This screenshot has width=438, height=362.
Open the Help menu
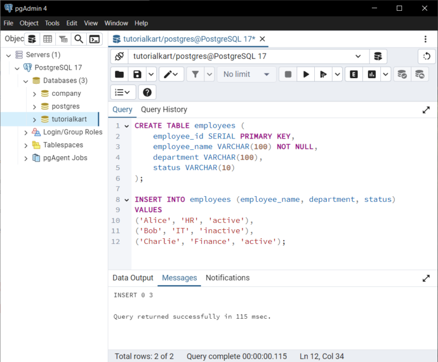coord(141,23)
